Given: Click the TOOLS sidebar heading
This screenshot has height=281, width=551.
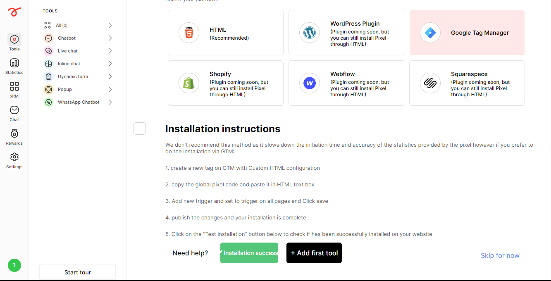Looking at the screenshot, I should 50,11.
